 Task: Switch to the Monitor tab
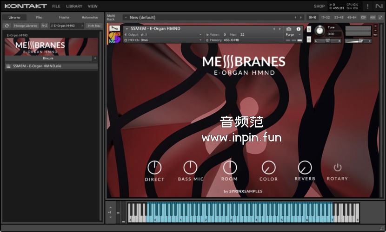pyautogui.click(x=64, y=18)
